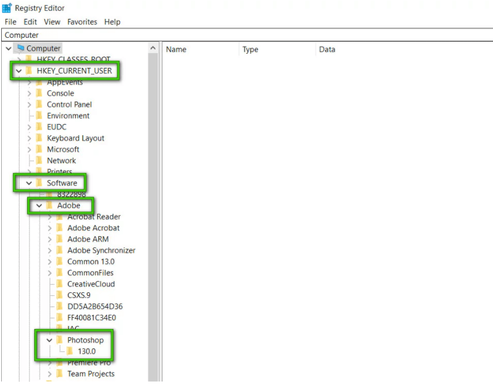Click the address bar showing Computer
Viewport: 493px width, 388px height.
coord(247,35)
